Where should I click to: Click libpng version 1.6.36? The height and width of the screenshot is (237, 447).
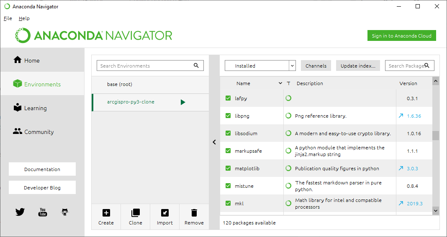point(414,116)
